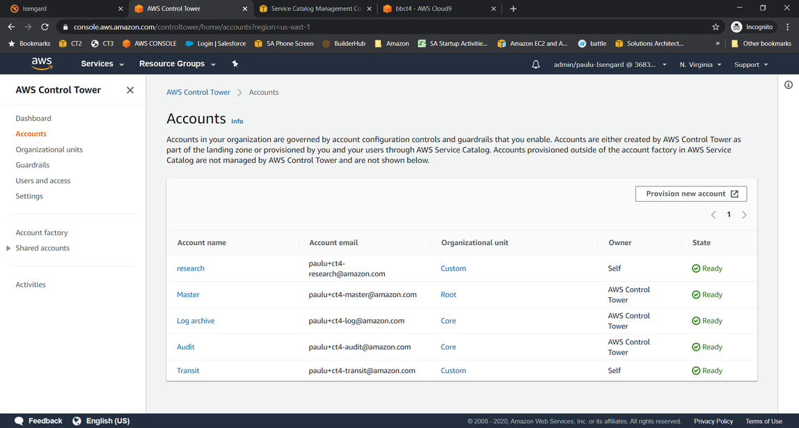Open the Amazon bookmark folder
The height and width of the screenshot is (428, 799).
[391, 44]
